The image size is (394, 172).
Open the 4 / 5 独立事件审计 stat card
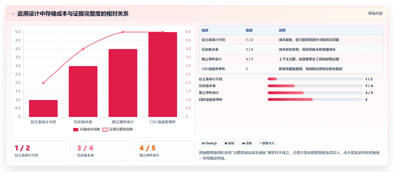tap(165, 151)
